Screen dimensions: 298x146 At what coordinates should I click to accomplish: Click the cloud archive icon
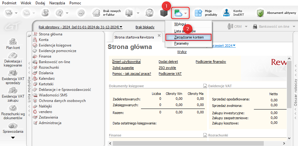coord(178,13)
